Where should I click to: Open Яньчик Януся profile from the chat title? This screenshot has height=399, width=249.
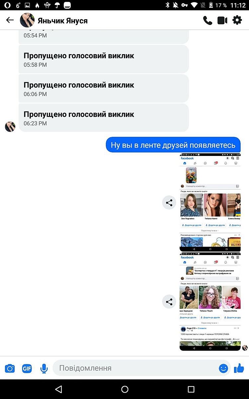[63, 21]
